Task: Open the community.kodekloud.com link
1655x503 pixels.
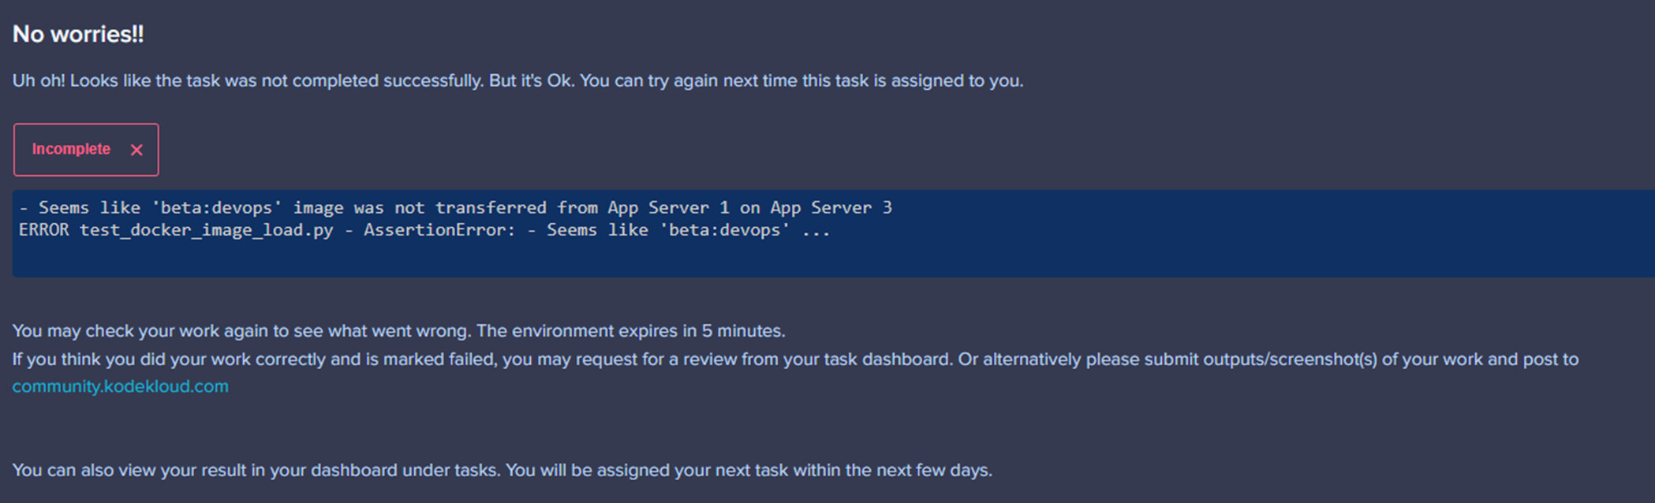Action: tap(120, 386)
